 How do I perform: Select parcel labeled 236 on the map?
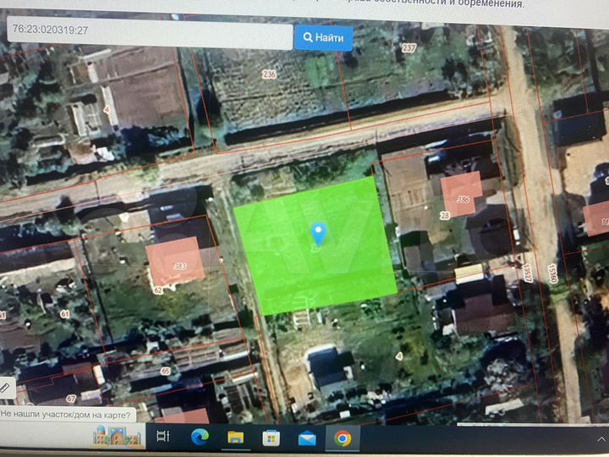[269, 74]
